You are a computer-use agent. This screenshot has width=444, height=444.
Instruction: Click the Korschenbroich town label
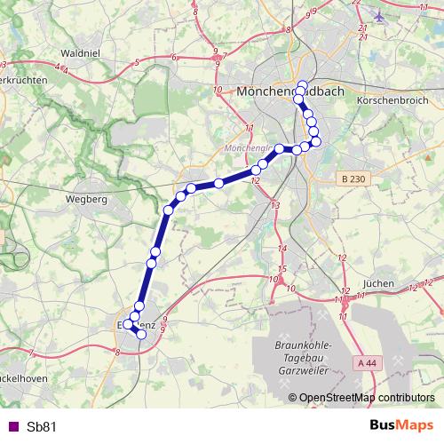point(392,100)
